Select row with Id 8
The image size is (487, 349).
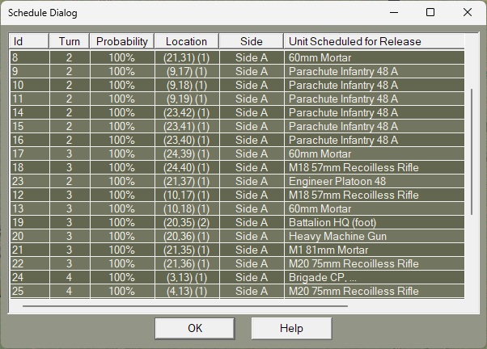coord(237,57)
